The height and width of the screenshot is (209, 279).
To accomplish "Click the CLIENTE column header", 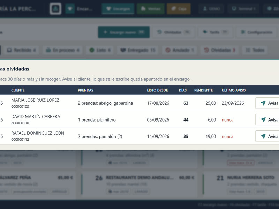I will [x=18, y=90].
